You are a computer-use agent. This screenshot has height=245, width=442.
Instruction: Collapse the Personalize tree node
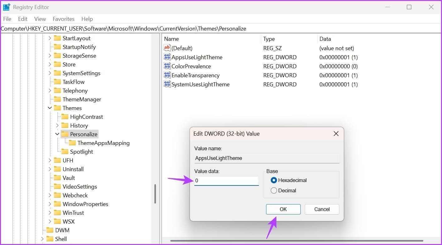[x=57, y=134]
